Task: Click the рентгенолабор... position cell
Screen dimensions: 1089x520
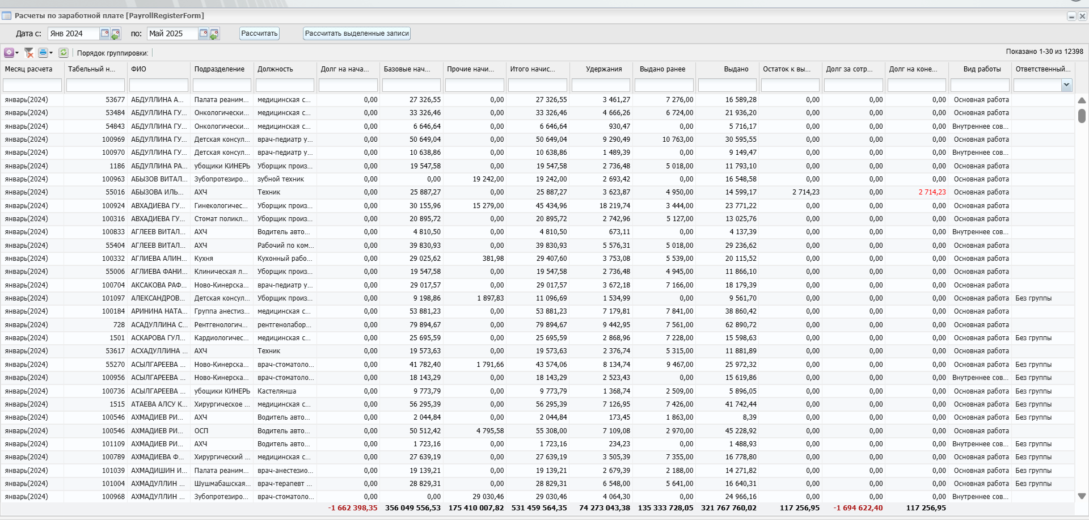Action: pos(285,325)
